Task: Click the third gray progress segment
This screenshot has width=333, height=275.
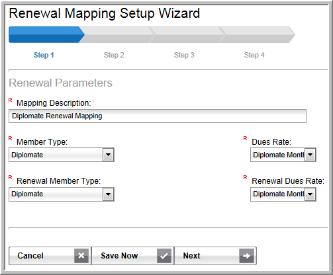Action: [187, 34]
